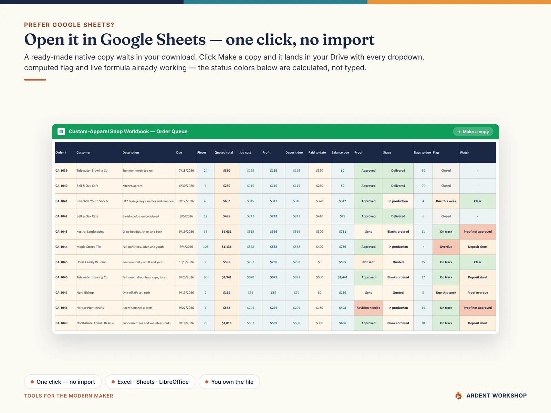Image resolution: width=551 pixels, height=413 pixels.
Task: Click description 'Summer merch tee run'
Action: point(149,171)
